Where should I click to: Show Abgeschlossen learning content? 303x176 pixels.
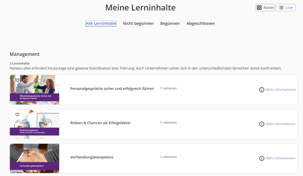[x=201, y=23]
